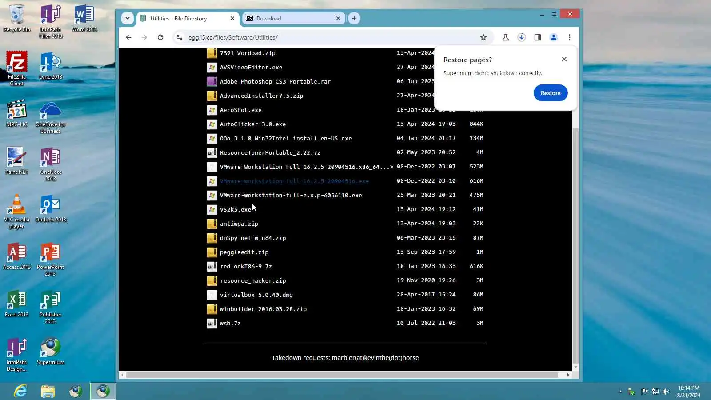The height and width of the screenshot is (400, 711).
Task: Download 7391-Wordpad.zip
Action: click(x=248, y=53)
